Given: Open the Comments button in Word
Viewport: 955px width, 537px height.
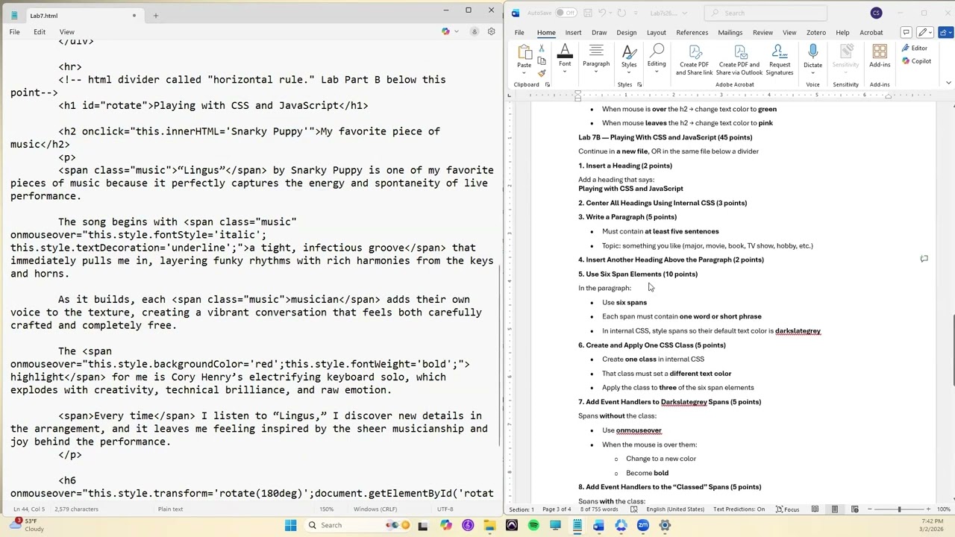Looking at the screenshot, I should (x=906, y=32).
